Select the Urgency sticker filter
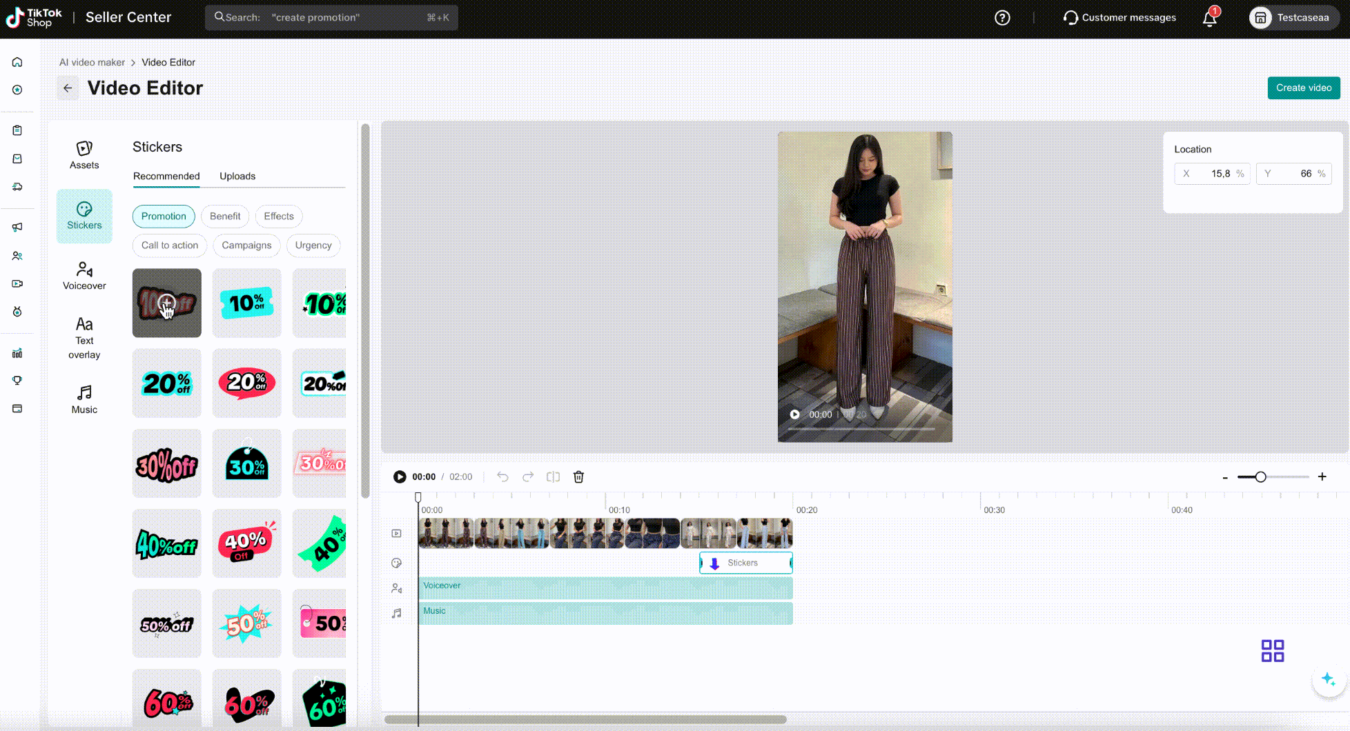 313,246
